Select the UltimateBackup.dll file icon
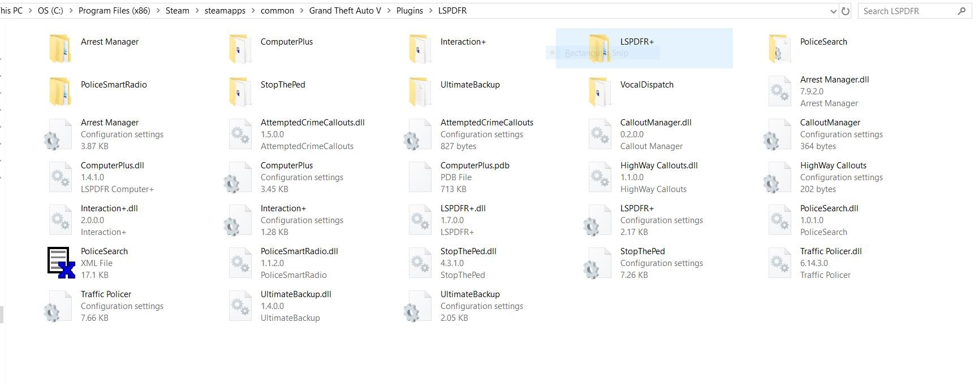 pyautogui.click(x=240, y=306)
